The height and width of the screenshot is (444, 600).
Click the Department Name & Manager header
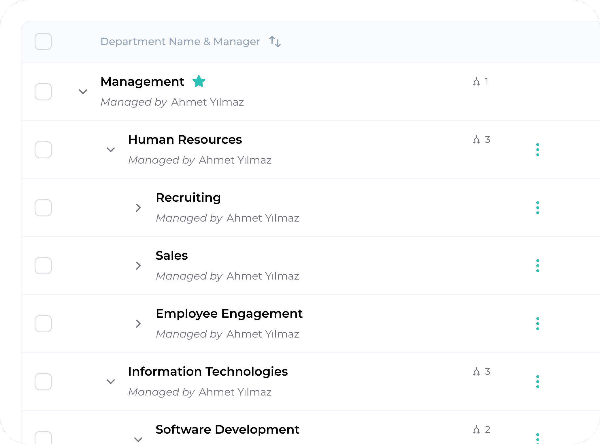click(x=180, y=42)
